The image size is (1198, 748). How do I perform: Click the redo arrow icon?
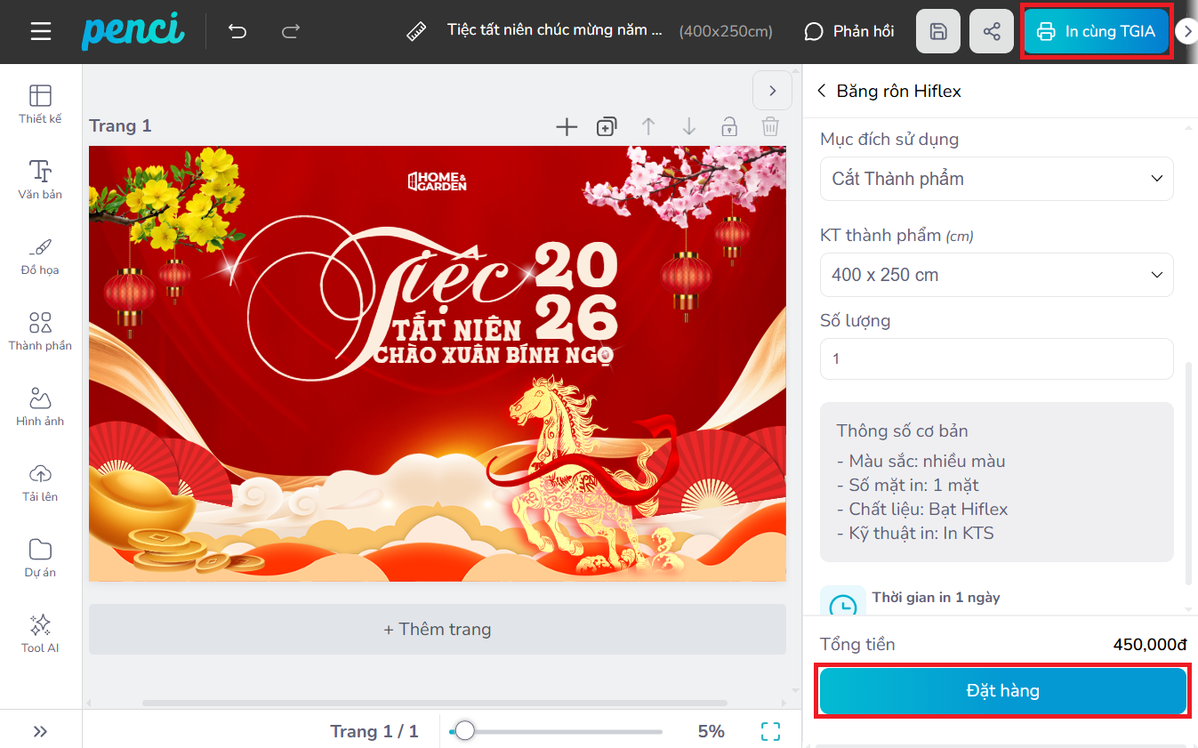click(x=291, y=32)
